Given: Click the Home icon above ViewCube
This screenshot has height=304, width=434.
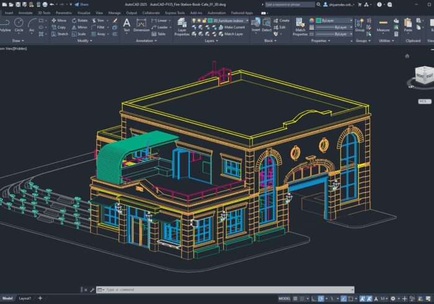Looking at the screenshot, I should (407, 56).
